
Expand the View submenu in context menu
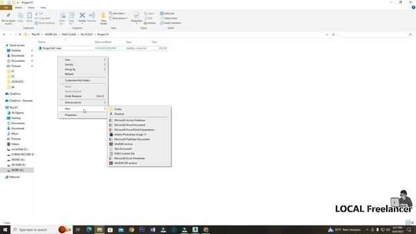tap(83, 60)
